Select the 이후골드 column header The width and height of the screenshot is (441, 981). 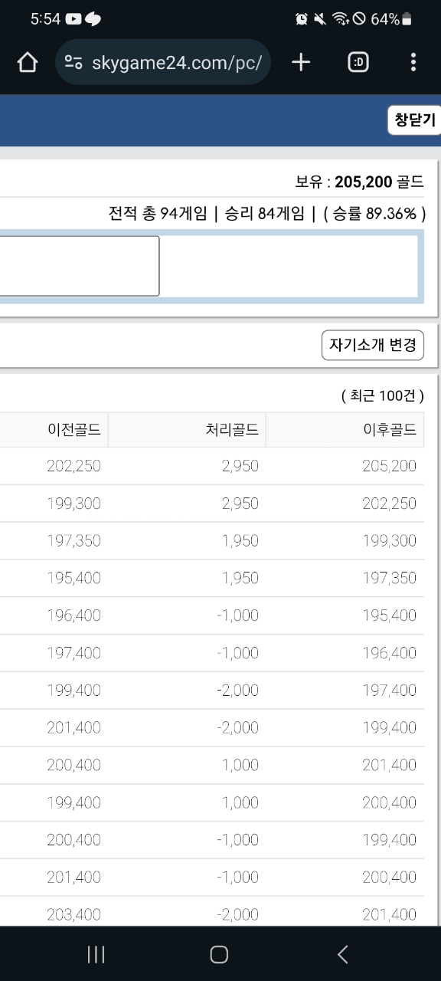[345, 430]
